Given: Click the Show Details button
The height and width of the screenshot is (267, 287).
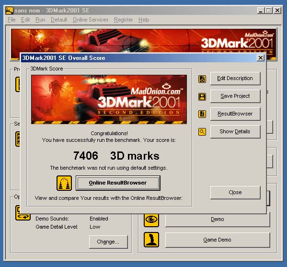Looking at the screenshot, I should click(235, 132).
